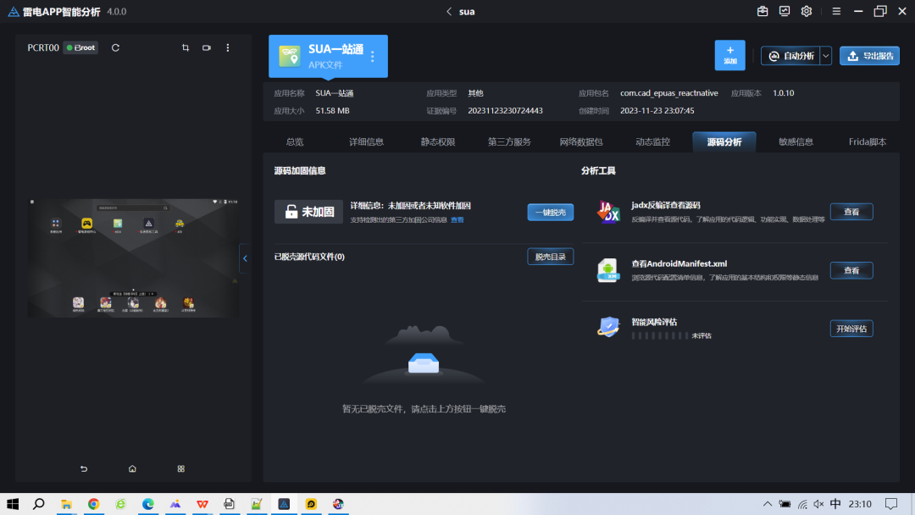The height and width of the screenshot is (515, 915).
Task: Click the toolbox icon in title bar
Action: click(x=762, y=11)
